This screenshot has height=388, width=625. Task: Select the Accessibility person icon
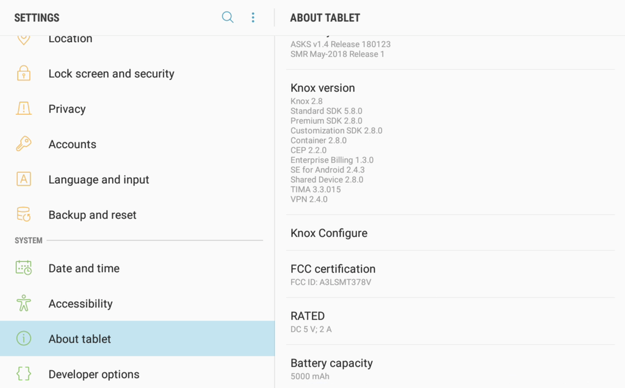24,304
